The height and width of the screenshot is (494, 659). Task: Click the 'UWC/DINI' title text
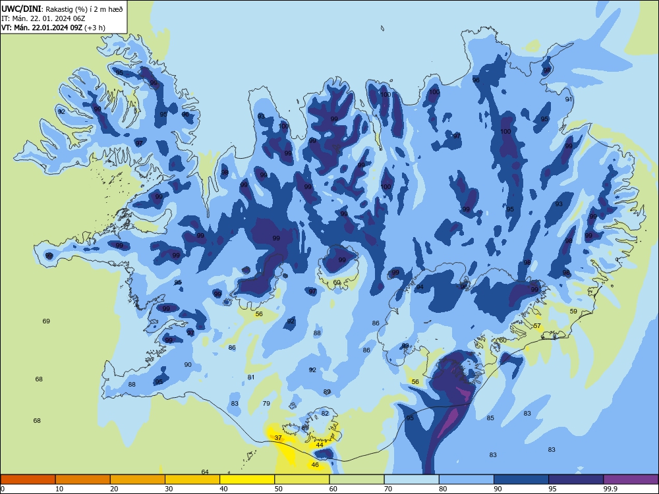(x=21, y=9)
